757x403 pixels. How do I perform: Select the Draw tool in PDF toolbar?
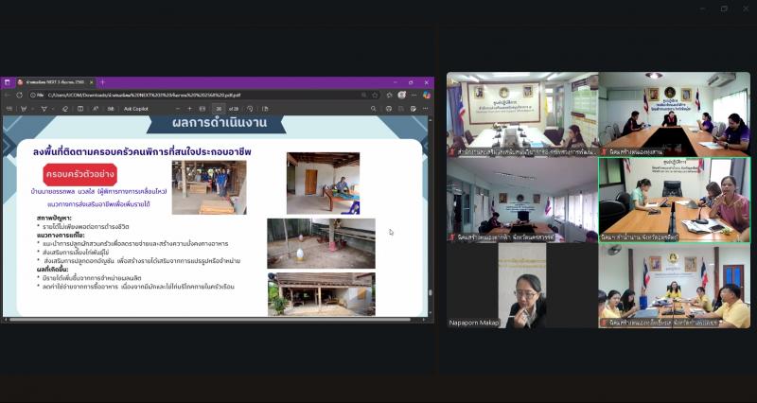pyautogui.click(x=44, y=109)
